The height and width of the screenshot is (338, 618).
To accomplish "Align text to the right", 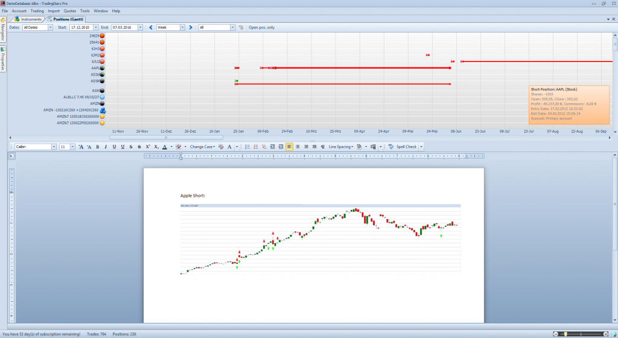I will (306, 147).
